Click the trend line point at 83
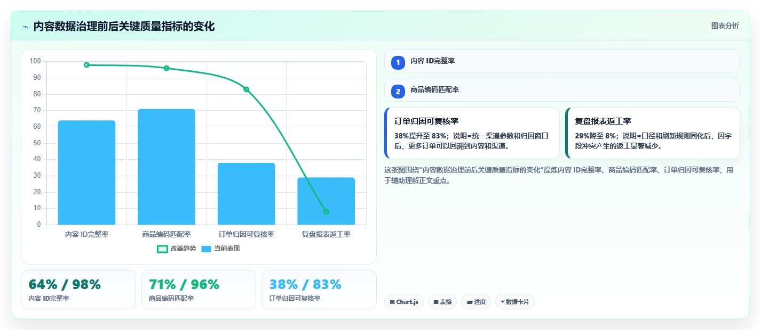761x330 pixels. click(246, 89)
